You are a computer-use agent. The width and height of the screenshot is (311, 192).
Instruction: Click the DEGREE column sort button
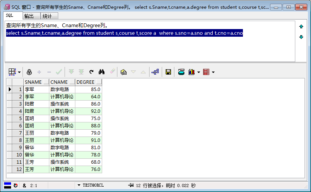pos(99,82)
